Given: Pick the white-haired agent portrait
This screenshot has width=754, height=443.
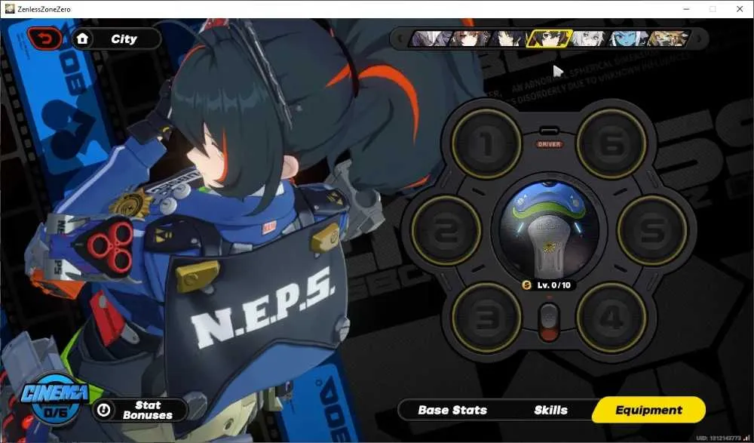Looking at the screenshot, I should coord(589,38).
